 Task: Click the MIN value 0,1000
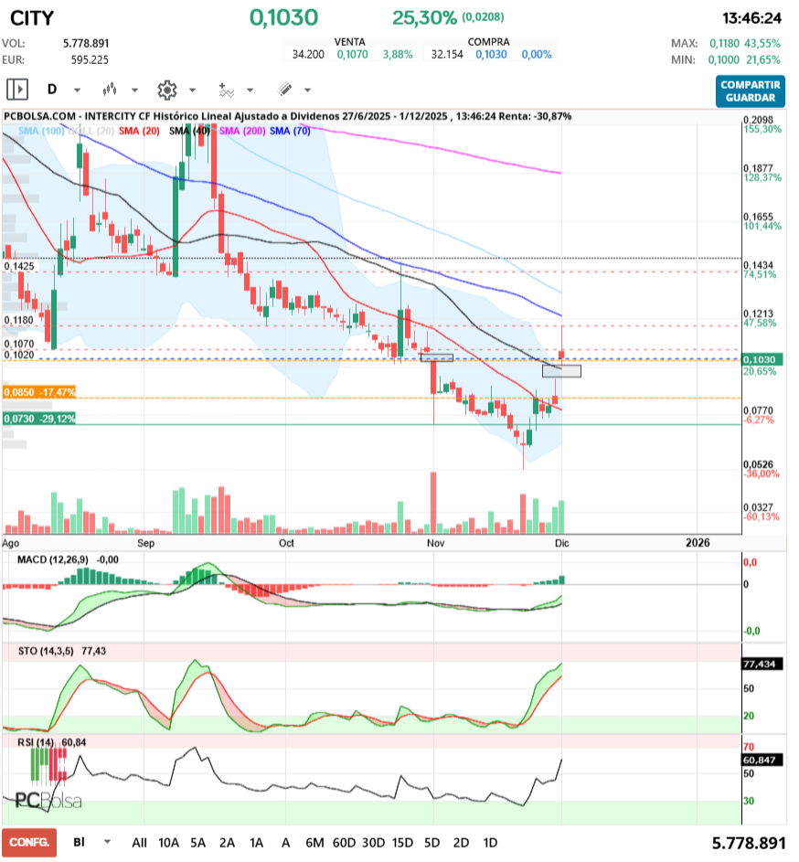pos(724,60)
